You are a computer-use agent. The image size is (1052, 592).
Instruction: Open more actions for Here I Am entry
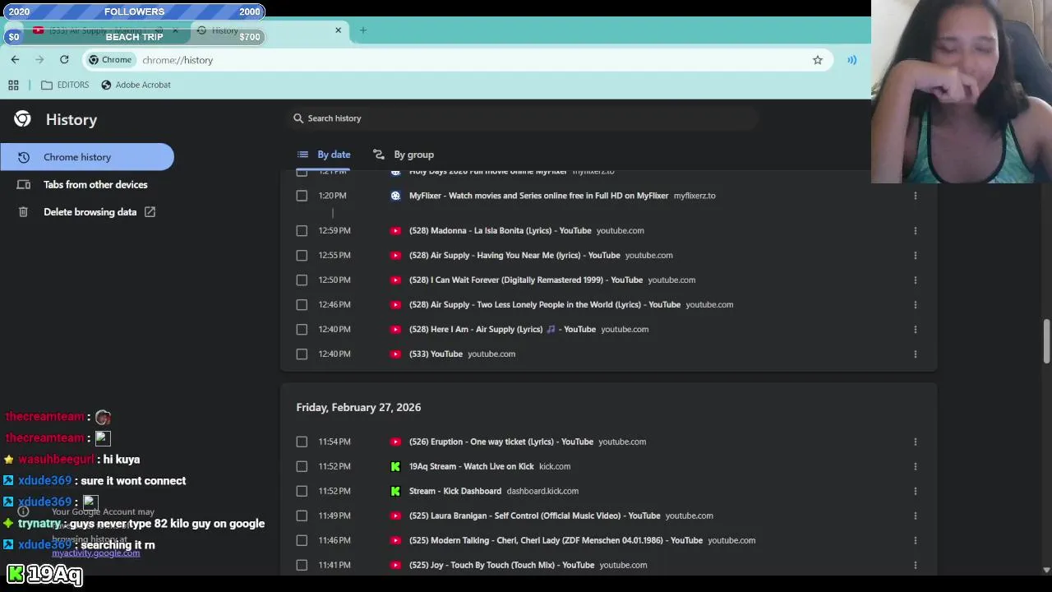click(915, 330)
